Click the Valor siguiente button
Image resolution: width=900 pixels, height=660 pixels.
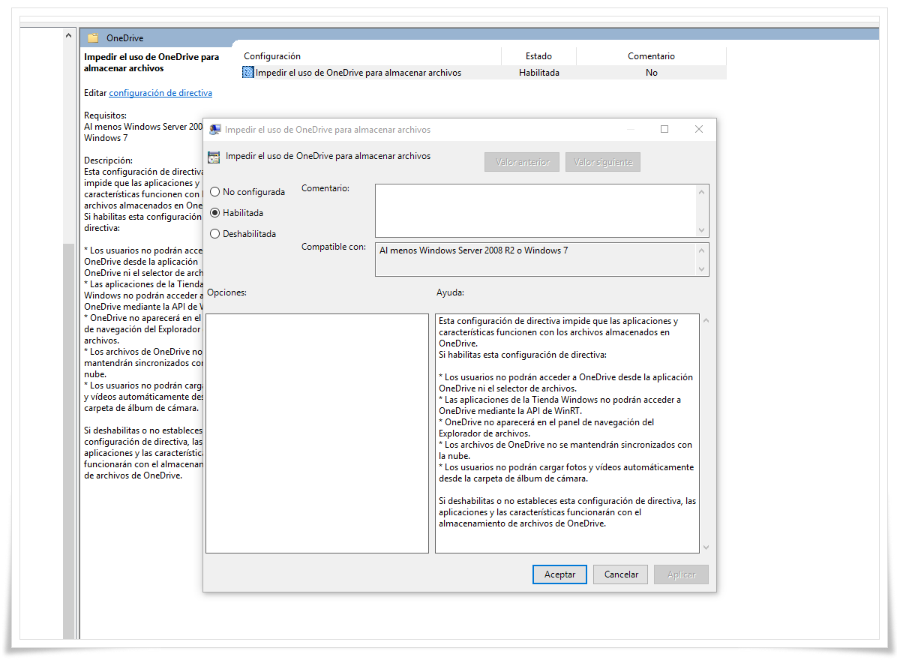(x=603, y=162)
